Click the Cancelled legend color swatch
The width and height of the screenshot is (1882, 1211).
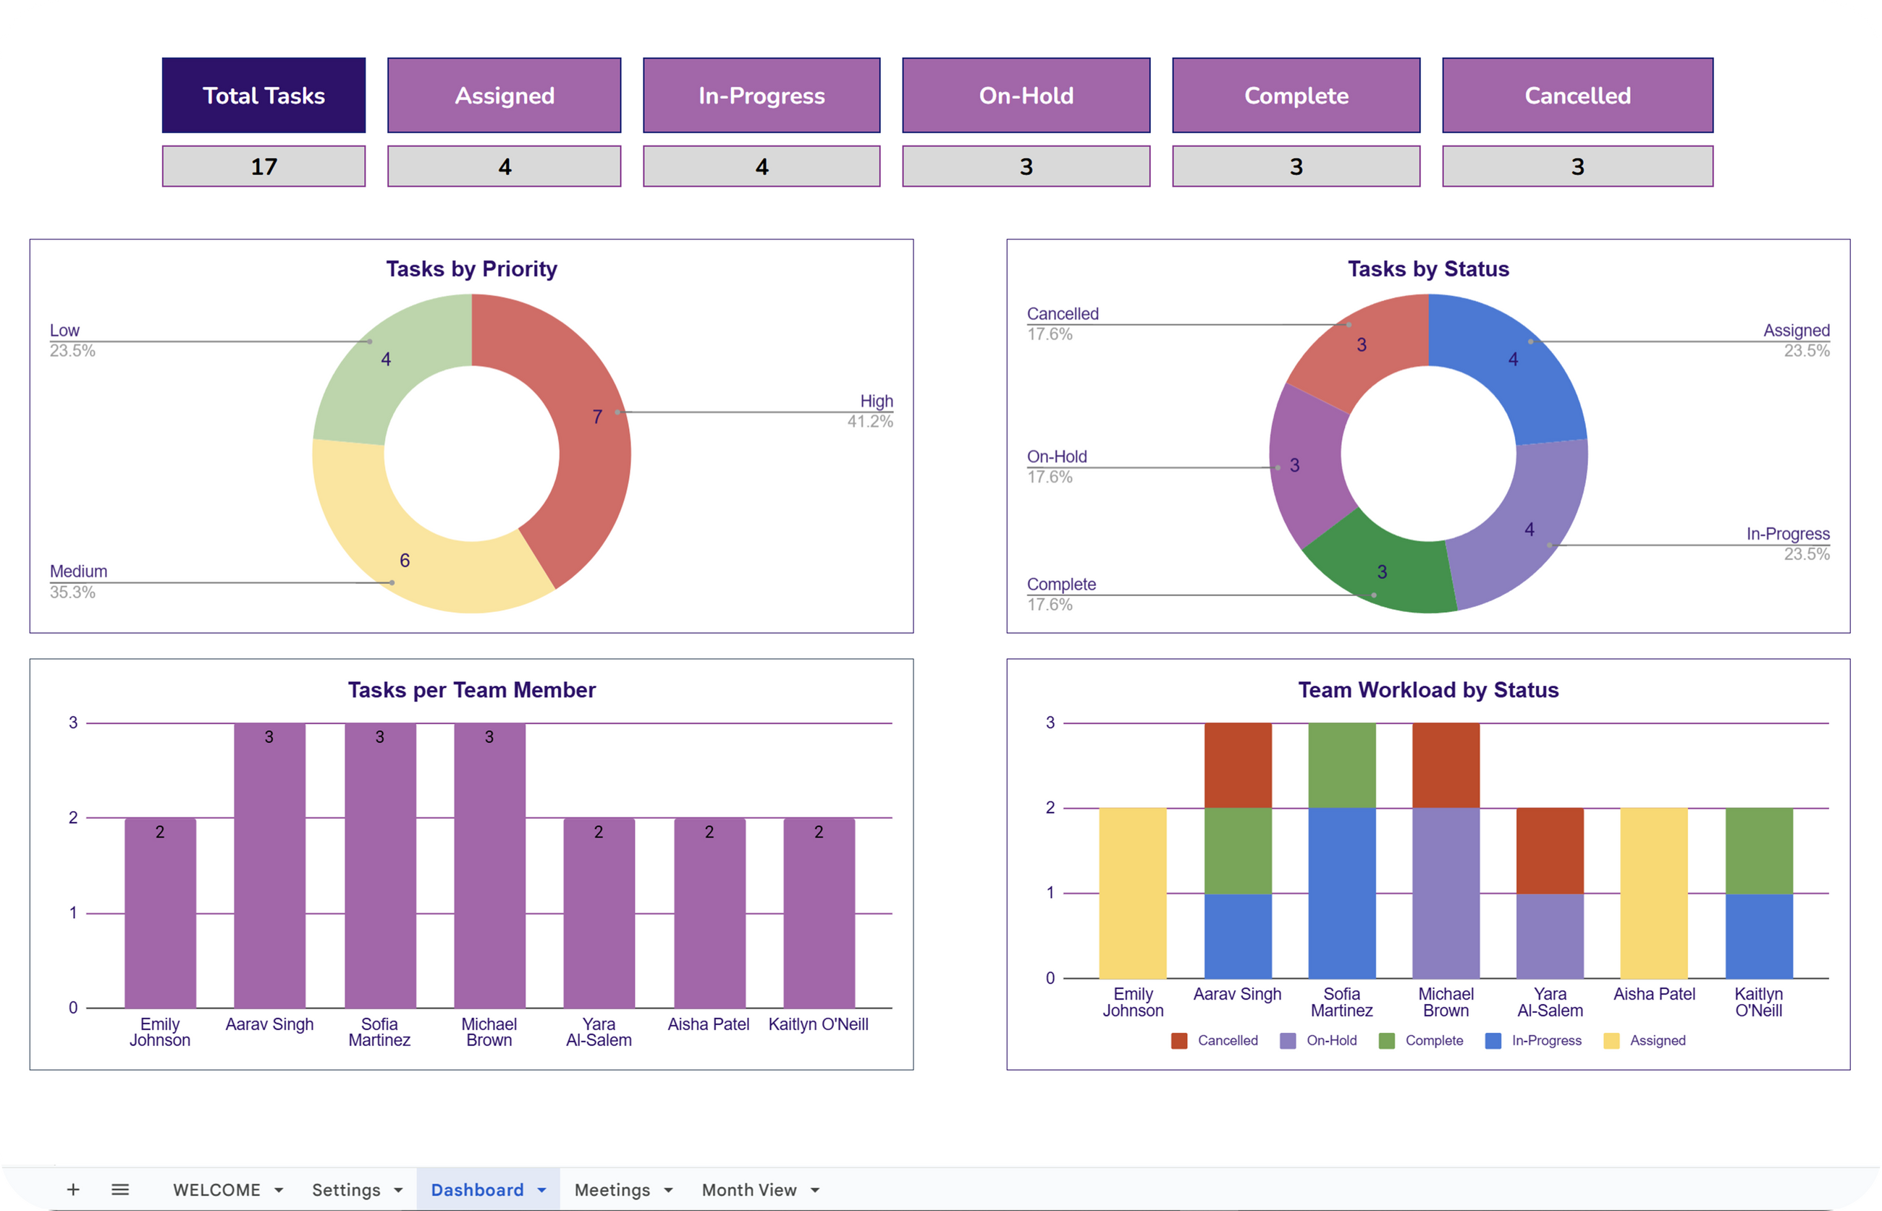coord(1178,1041)
